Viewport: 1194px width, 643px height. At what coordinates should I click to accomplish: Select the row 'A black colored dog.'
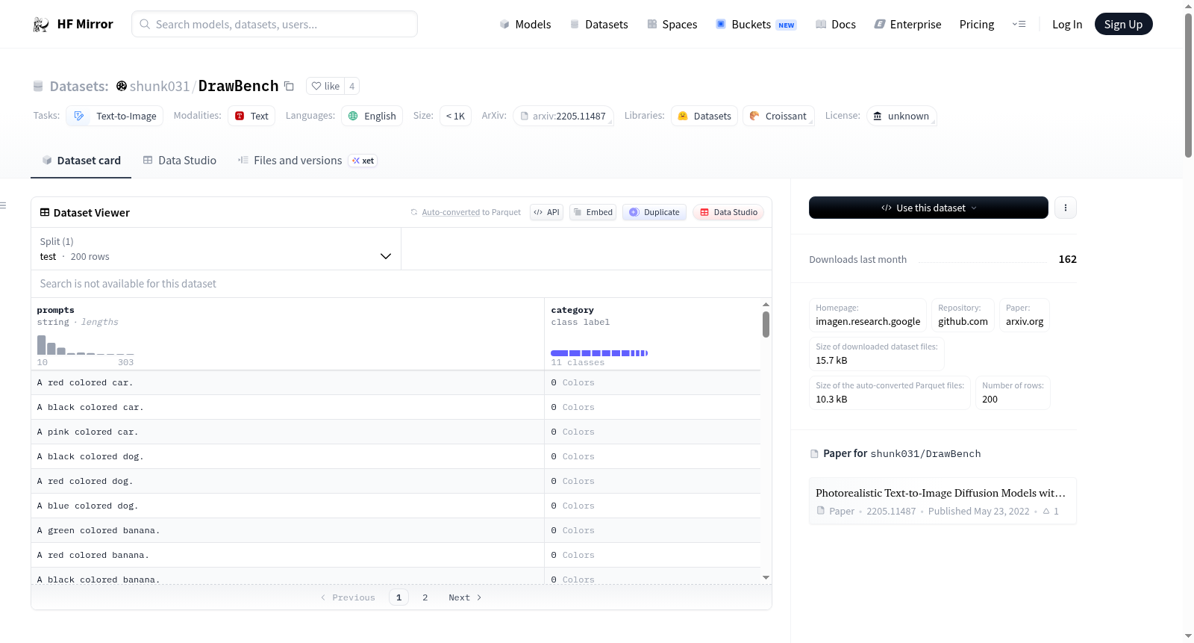click(x=396, y=456)
